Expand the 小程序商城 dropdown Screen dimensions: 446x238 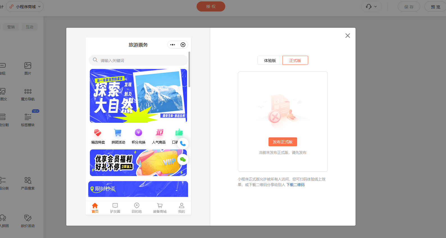pyautogui.click(x=25, y=6)
